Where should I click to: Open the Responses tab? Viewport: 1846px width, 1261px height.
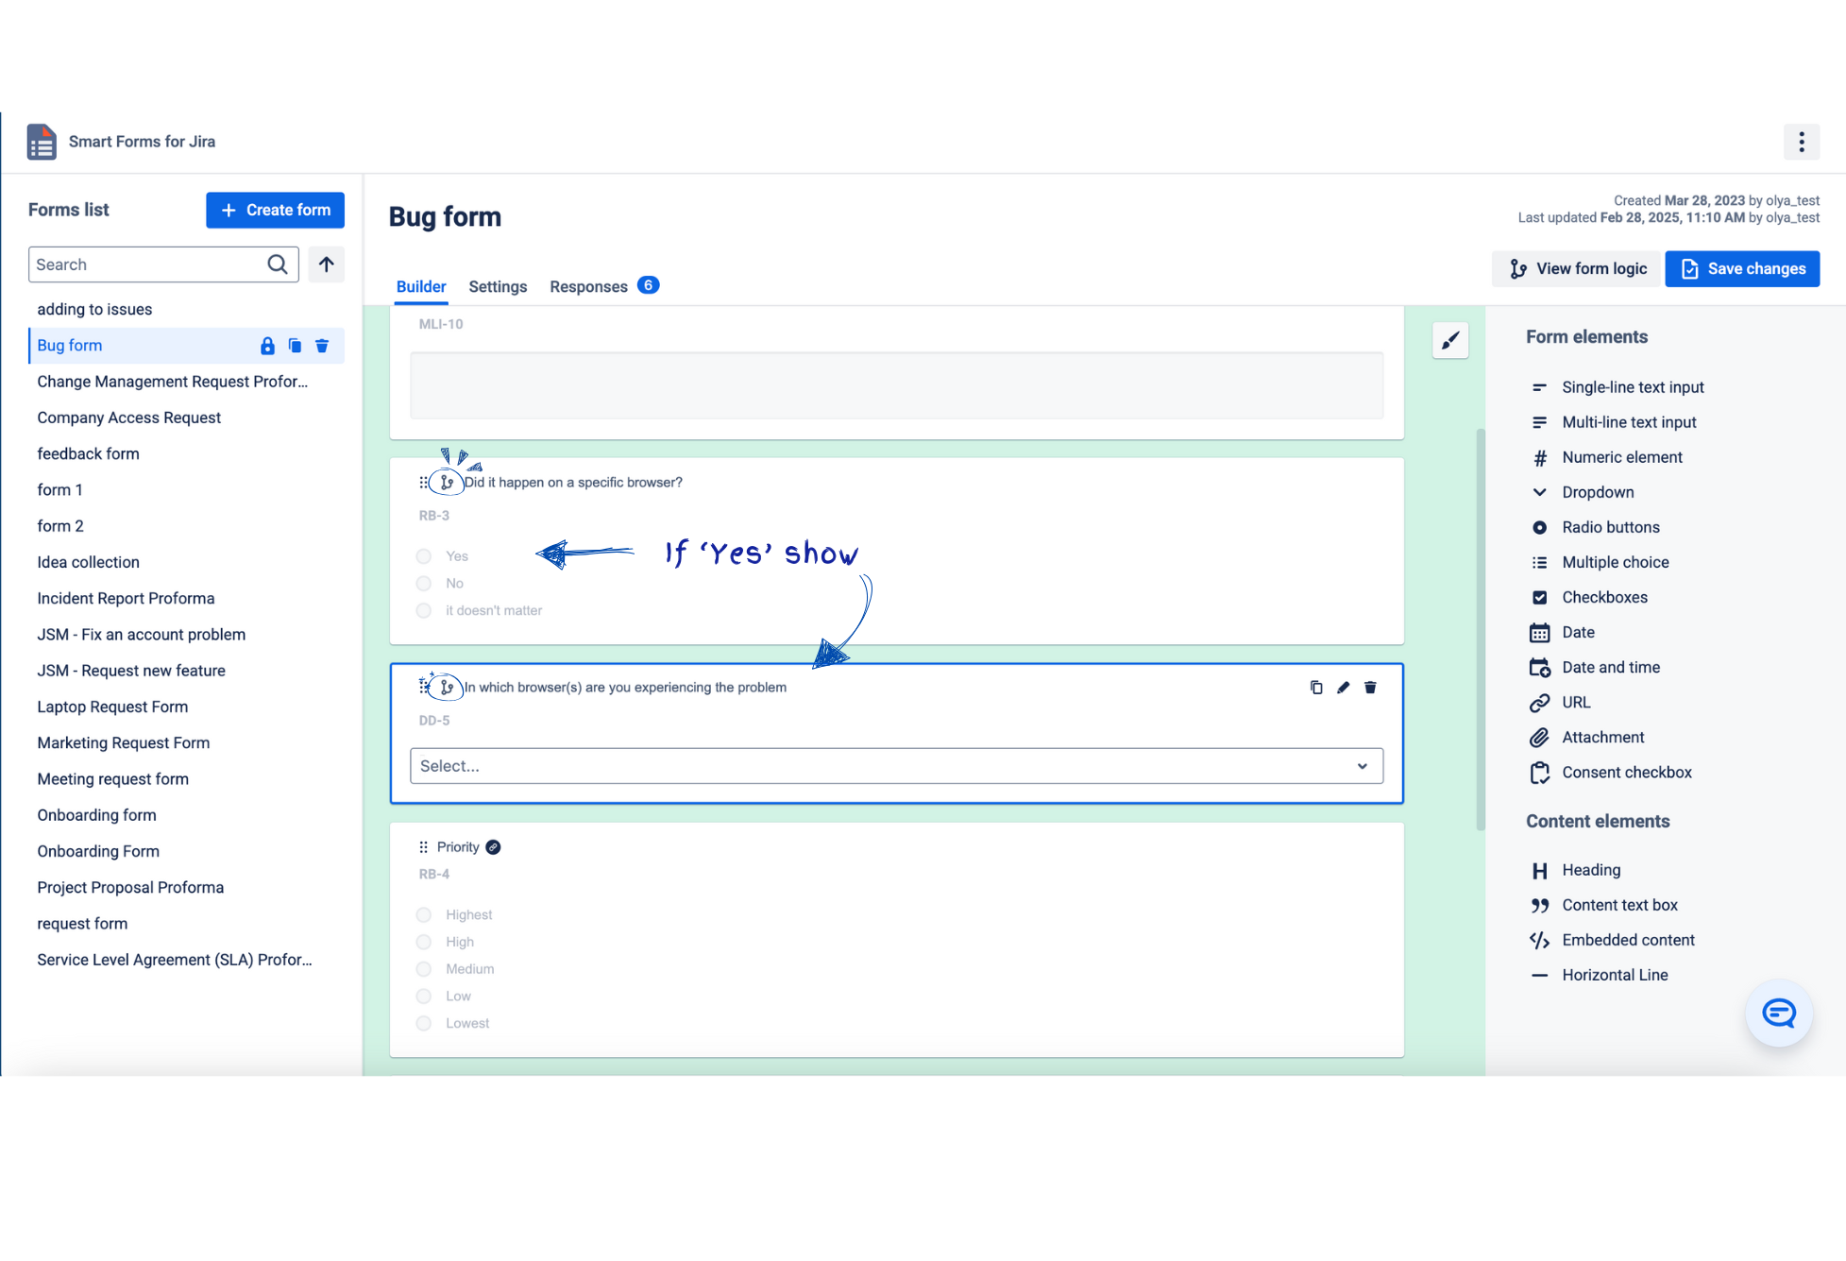pos(588,286)
